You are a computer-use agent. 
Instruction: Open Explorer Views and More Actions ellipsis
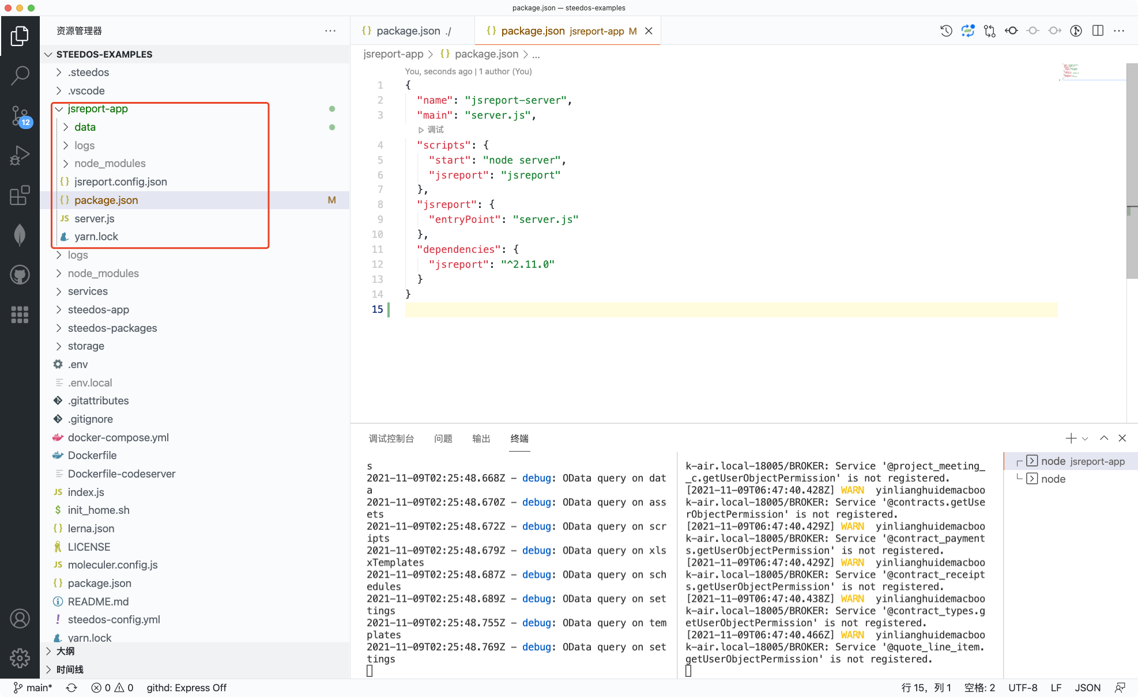coord(330,31)
